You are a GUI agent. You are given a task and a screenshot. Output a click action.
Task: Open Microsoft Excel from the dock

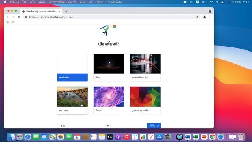[x=196, y=137]
